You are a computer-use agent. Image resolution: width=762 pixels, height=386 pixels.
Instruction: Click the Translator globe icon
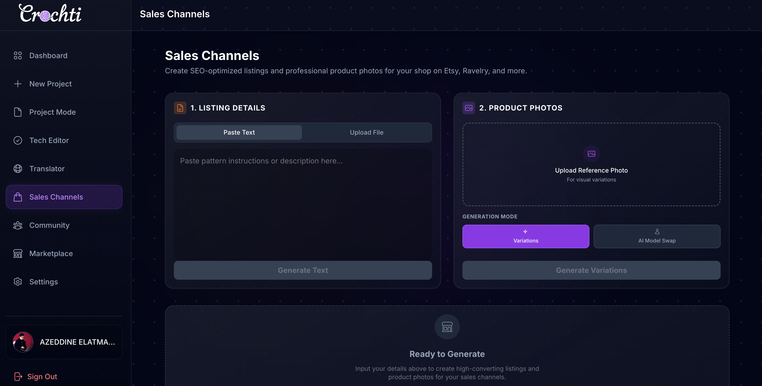(x=18, y=169)
